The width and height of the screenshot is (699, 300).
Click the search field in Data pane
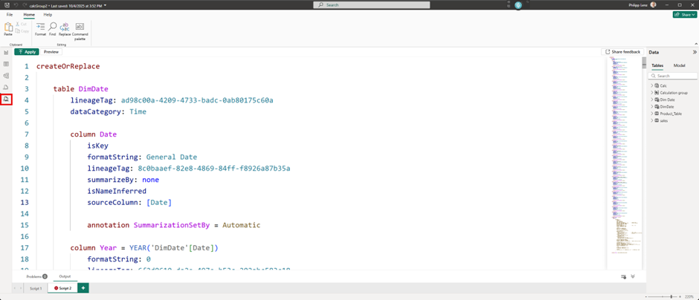pos(675,76)
